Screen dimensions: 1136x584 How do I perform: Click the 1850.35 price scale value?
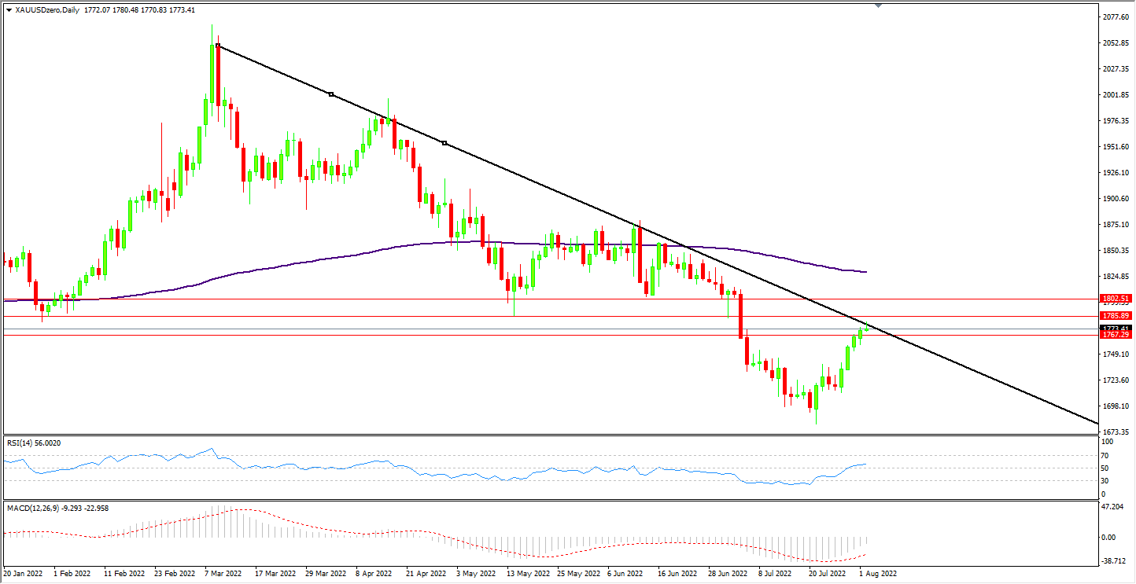[1117, 251]
